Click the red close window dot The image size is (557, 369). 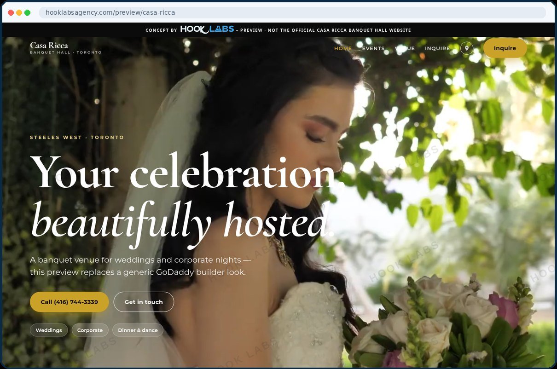pos(11,12)
